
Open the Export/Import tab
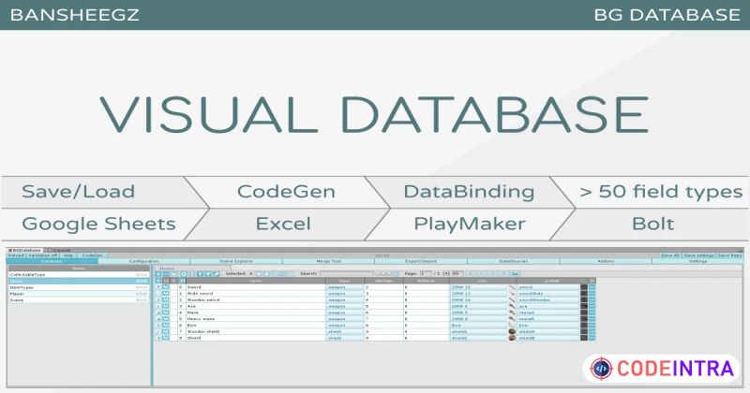[421, 261]
